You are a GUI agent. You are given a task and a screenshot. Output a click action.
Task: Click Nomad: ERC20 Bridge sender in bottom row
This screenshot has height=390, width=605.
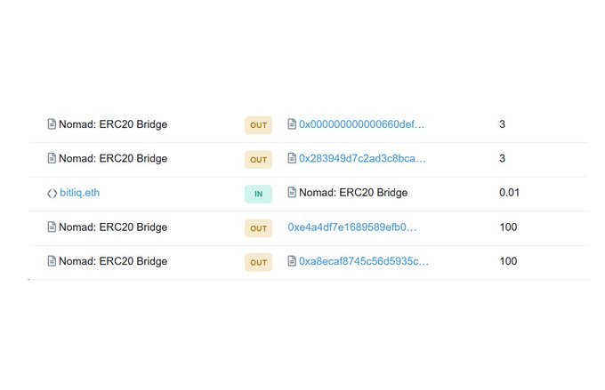[x=112, y=262]
